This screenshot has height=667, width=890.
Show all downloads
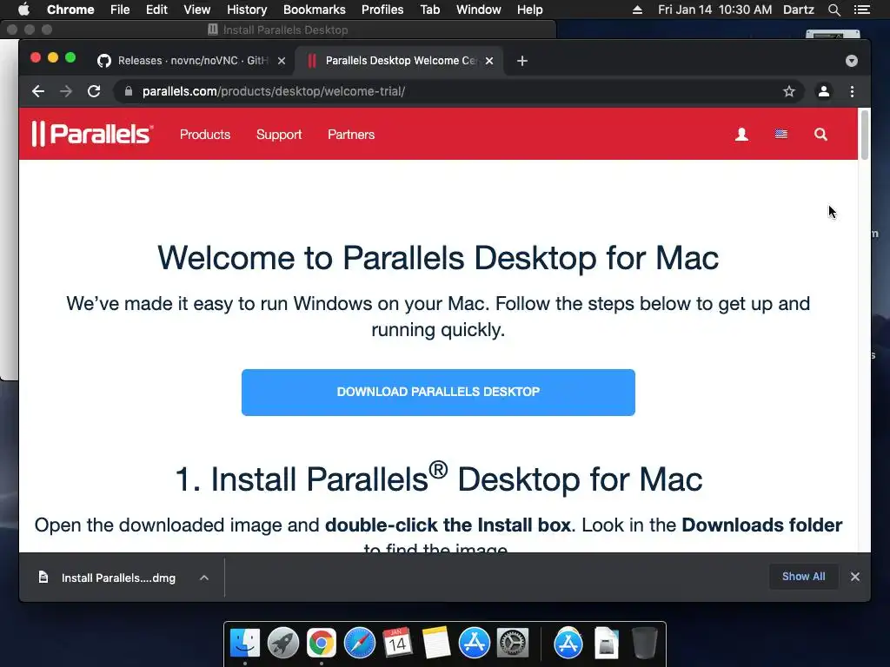pos(803,577)
